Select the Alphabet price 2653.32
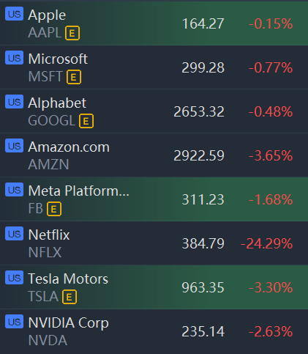Screen dimensions: 308x354 [199, 111]
